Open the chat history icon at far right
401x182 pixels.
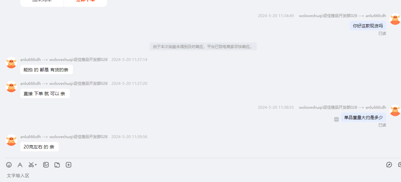[x=399, y=165]
